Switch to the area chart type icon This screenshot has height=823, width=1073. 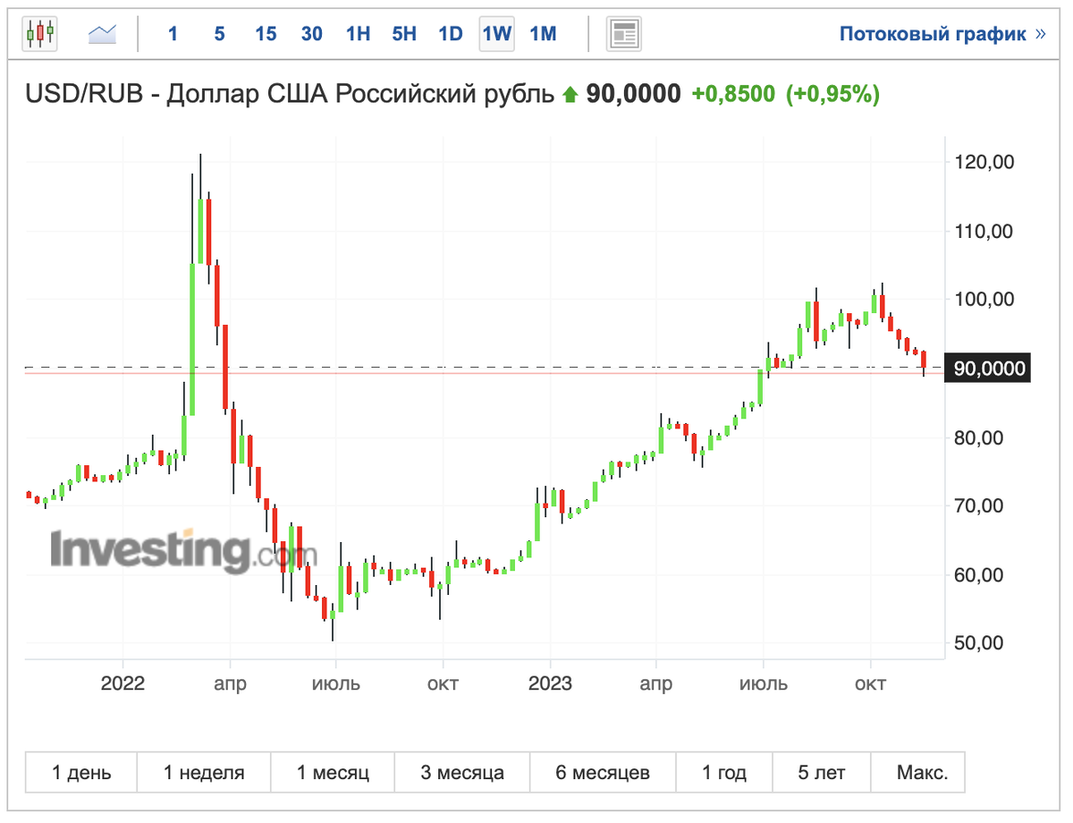click(x=102, y=34)
